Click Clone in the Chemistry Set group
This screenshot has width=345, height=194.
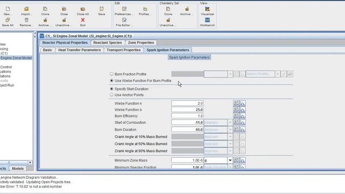(168, 11)
